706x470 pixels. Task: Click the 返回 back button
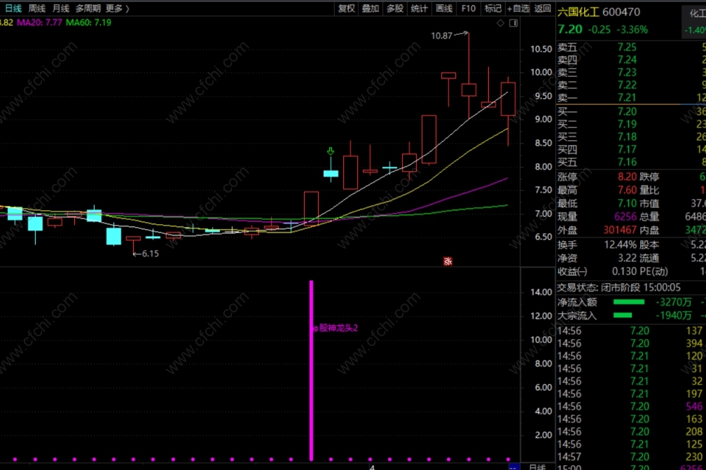pyautogui.click(x=543, y=8)
